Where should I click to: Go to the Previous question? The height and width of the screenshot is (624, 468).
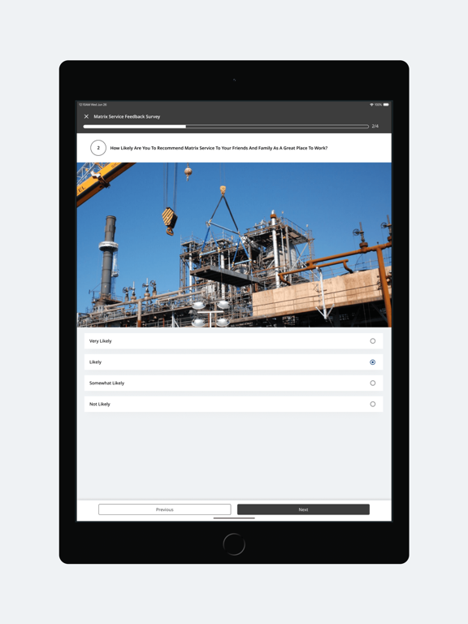[x=165, y=509]
